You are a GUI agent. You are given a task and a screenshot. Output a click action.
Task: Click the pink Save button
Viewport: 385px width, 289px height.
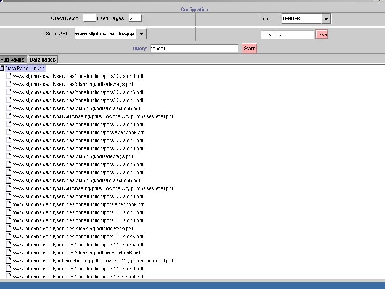321,34
